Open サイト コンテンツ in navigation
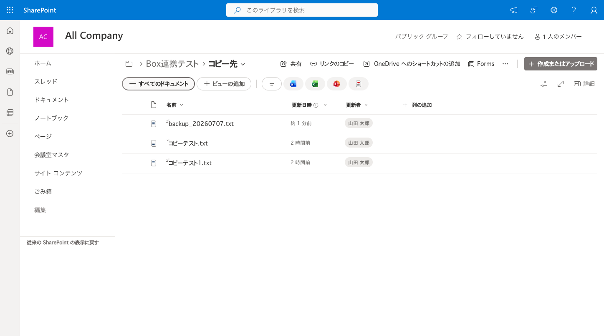The width and height of the screenshot is (604, 336). click(58, 173)
